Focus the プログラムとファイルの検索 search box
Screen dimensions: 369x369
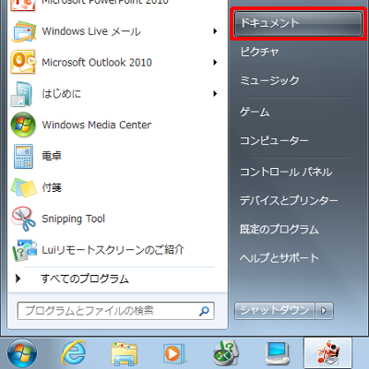click(116, 311)
